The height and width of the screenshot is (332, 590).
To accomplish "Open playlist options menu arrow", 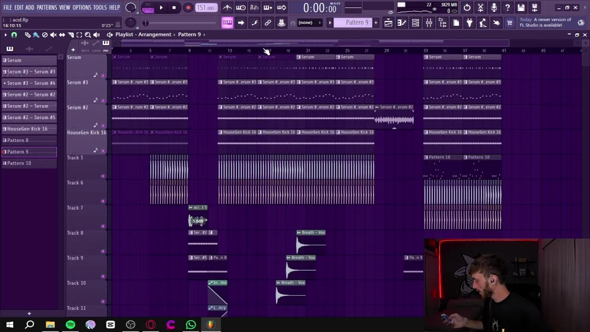I will [5, 35].
